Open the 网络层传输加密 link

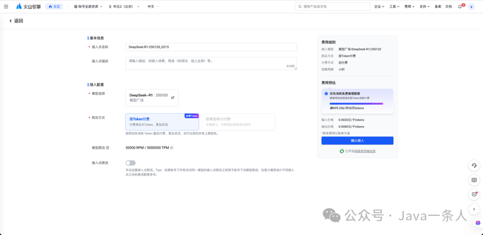365,151
